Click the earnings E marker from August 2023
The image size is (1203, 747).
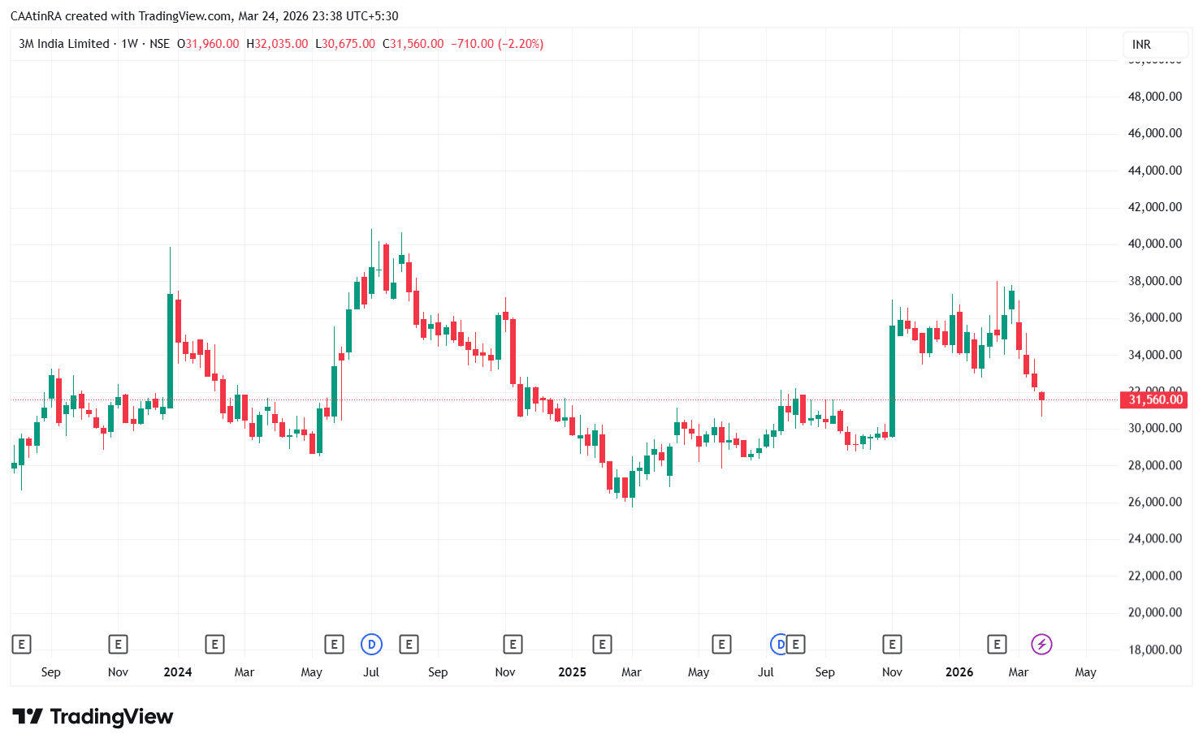tap(21, 645)
